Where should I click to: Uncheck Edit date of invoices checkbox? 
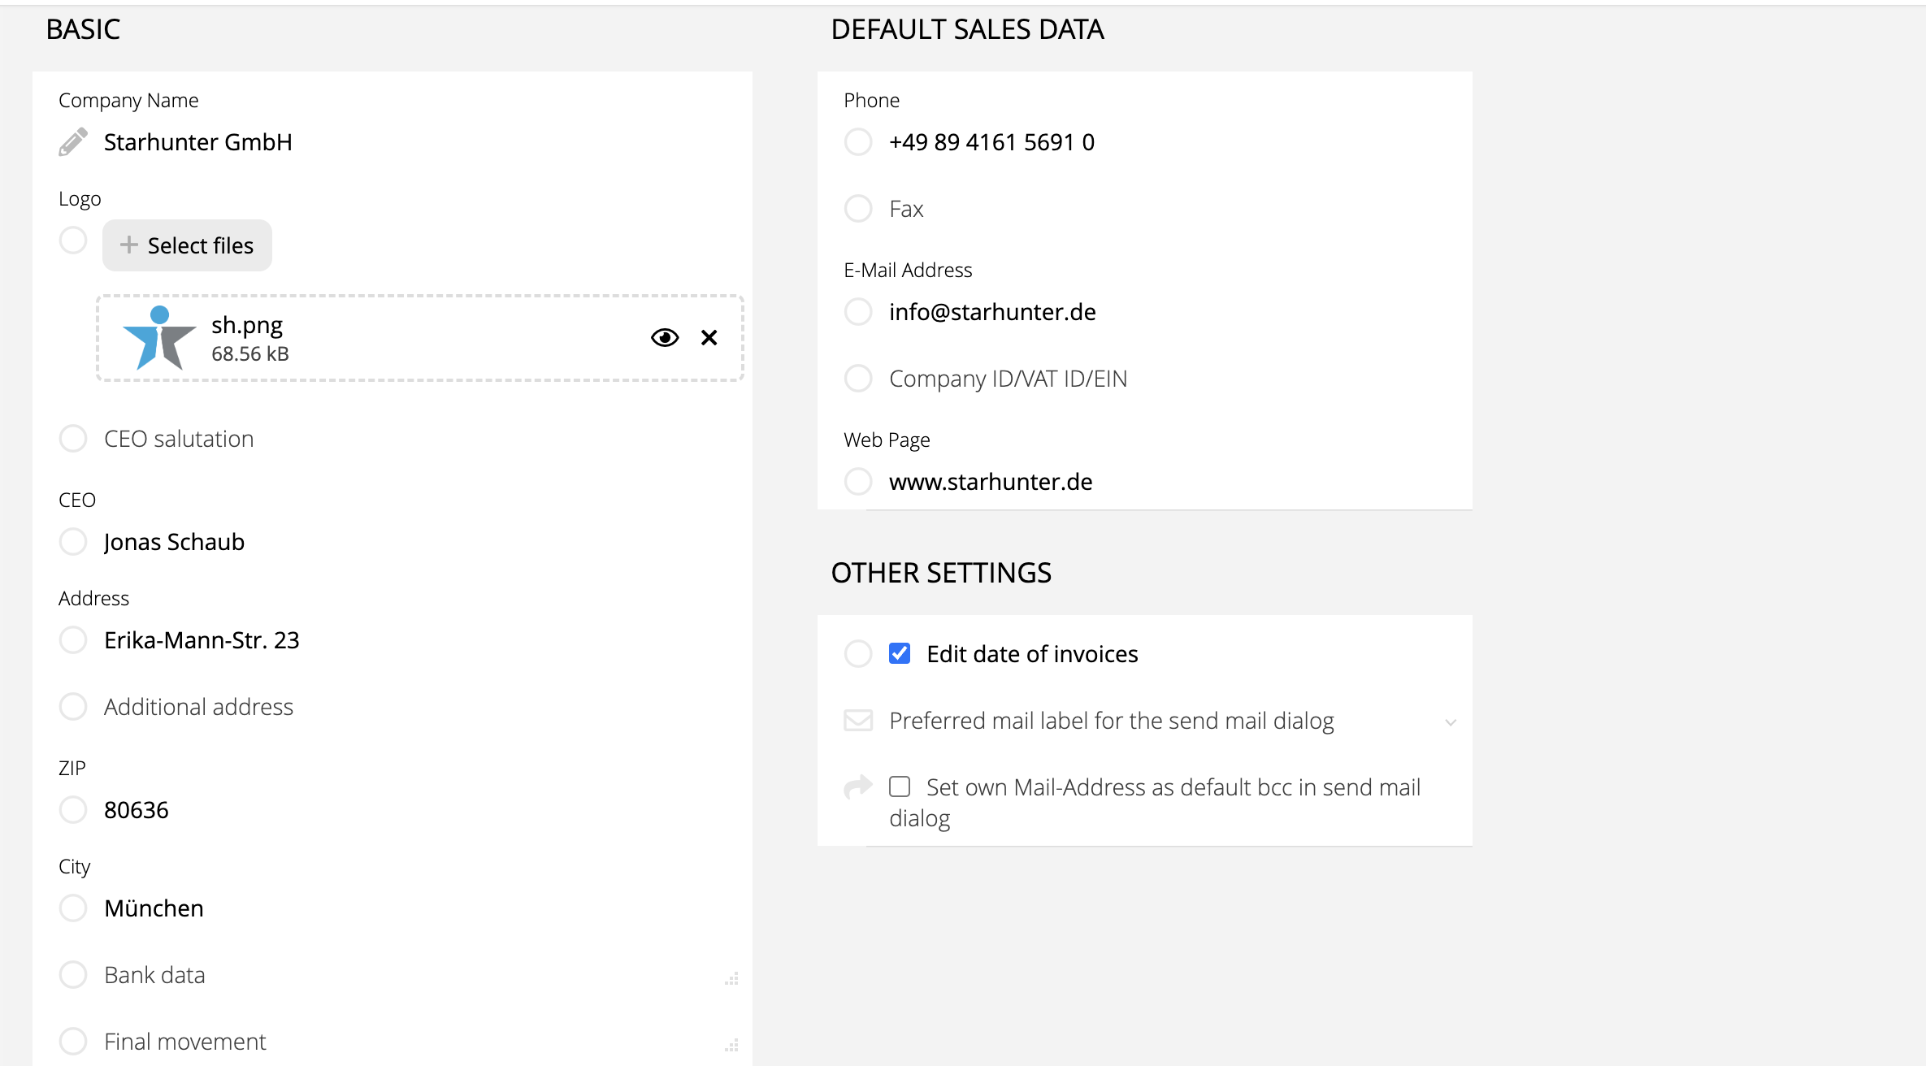[x=900, y=654]
